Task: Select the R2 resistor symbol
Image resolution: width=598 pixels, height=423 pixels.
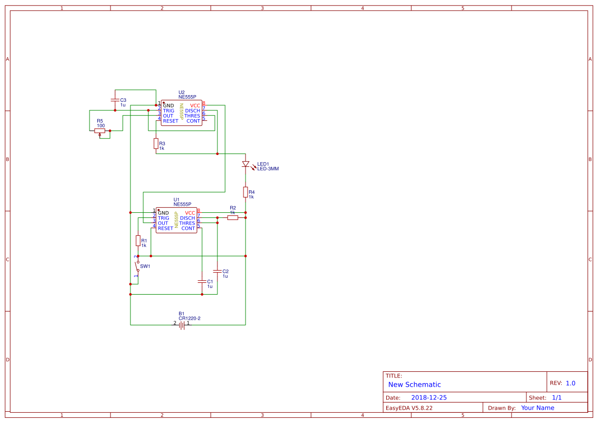Action: tap(233, 217)
